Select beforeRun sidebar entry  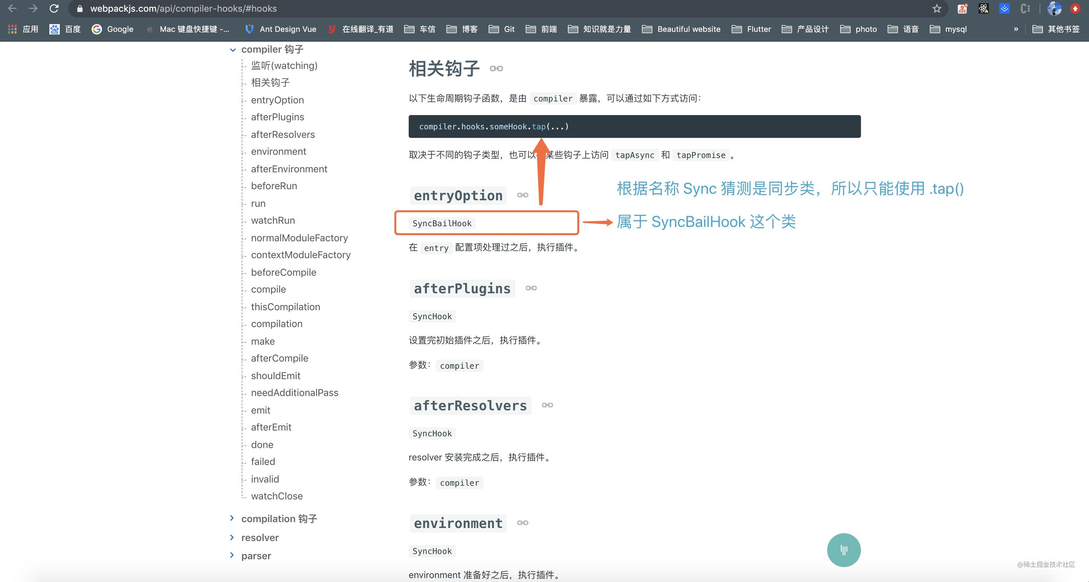click(x=274, y=186)
